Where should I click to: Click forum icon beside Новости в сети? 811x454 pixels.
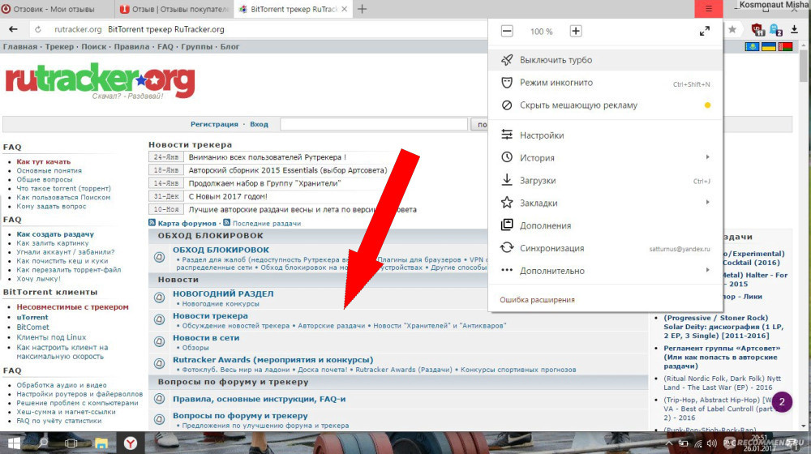pyautogui.click(x=159, y=342)
